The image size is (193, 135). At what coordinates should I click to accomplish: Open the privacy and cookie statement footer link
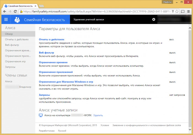pos(147,125)
